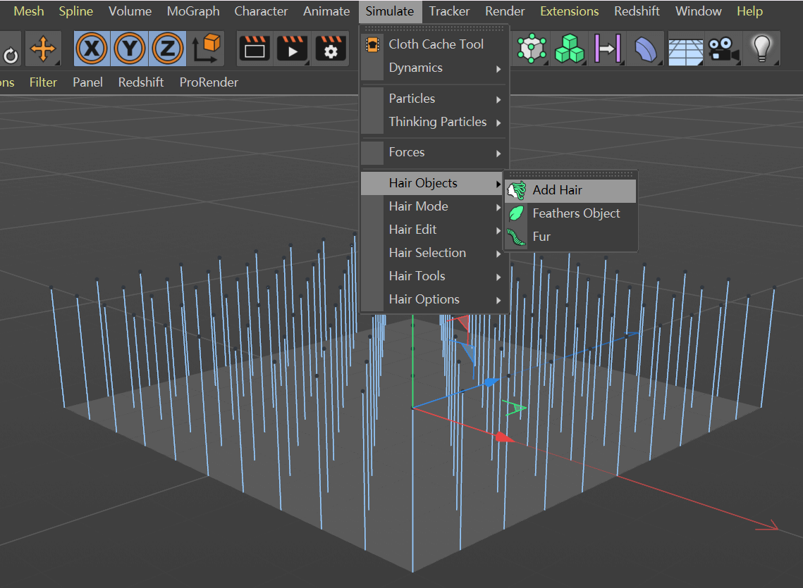Click the blue Z-axis arrowhead handle
The image size is (803, 588).
(491, 382)
